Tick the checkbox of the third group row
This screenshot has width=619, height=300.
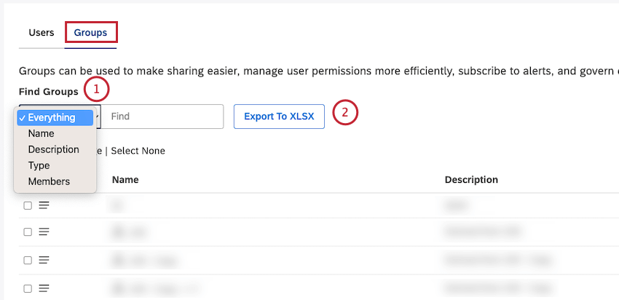coord(28,260)
